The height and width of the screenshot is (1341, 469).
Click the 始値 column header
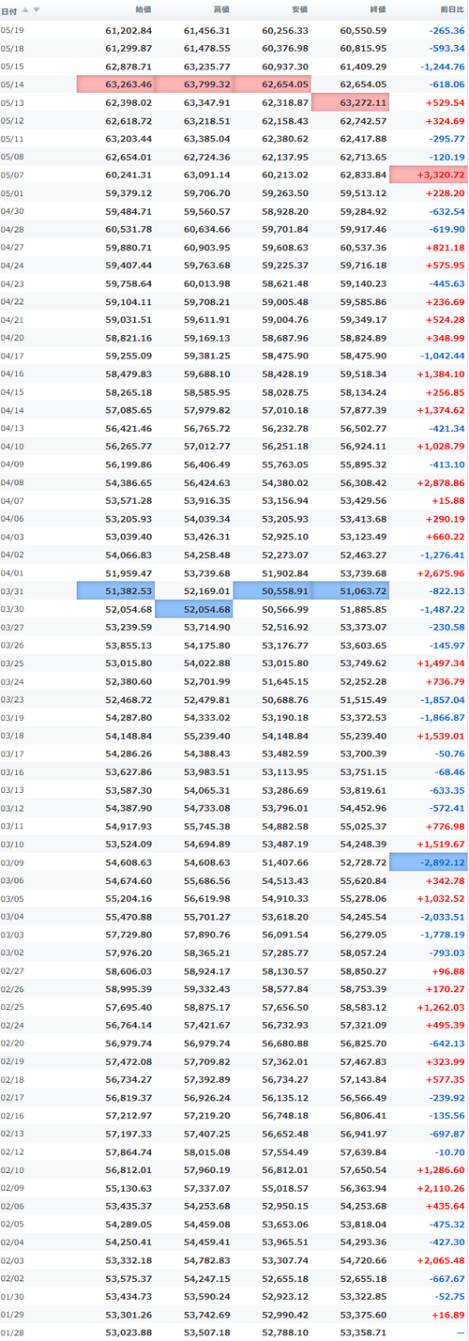(x=144, y=9)
